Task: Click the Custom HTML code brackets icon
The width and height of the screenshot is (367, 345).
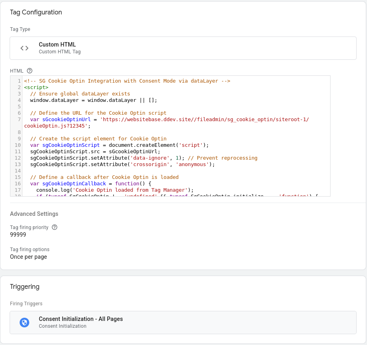Action: [24, 47]
